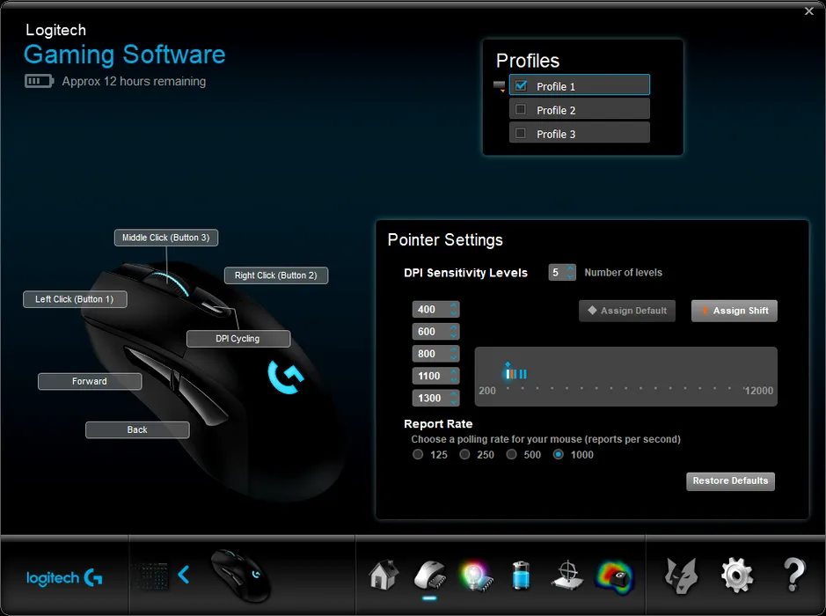Viewport: 826px width, 616px height.
Task: Click the 1300 DPI stepper arrows
Action: pyautogui.click(x=454, y=398)
